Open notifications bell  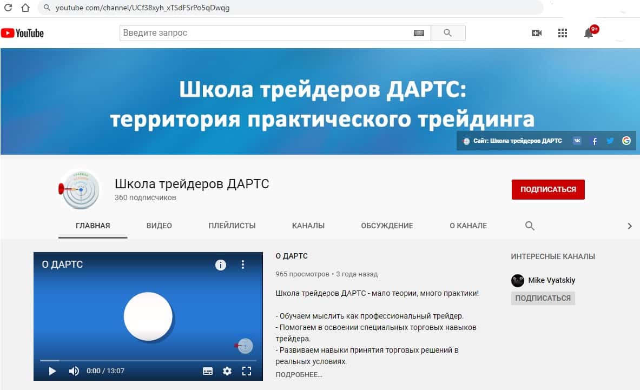(x=589, y=33)
